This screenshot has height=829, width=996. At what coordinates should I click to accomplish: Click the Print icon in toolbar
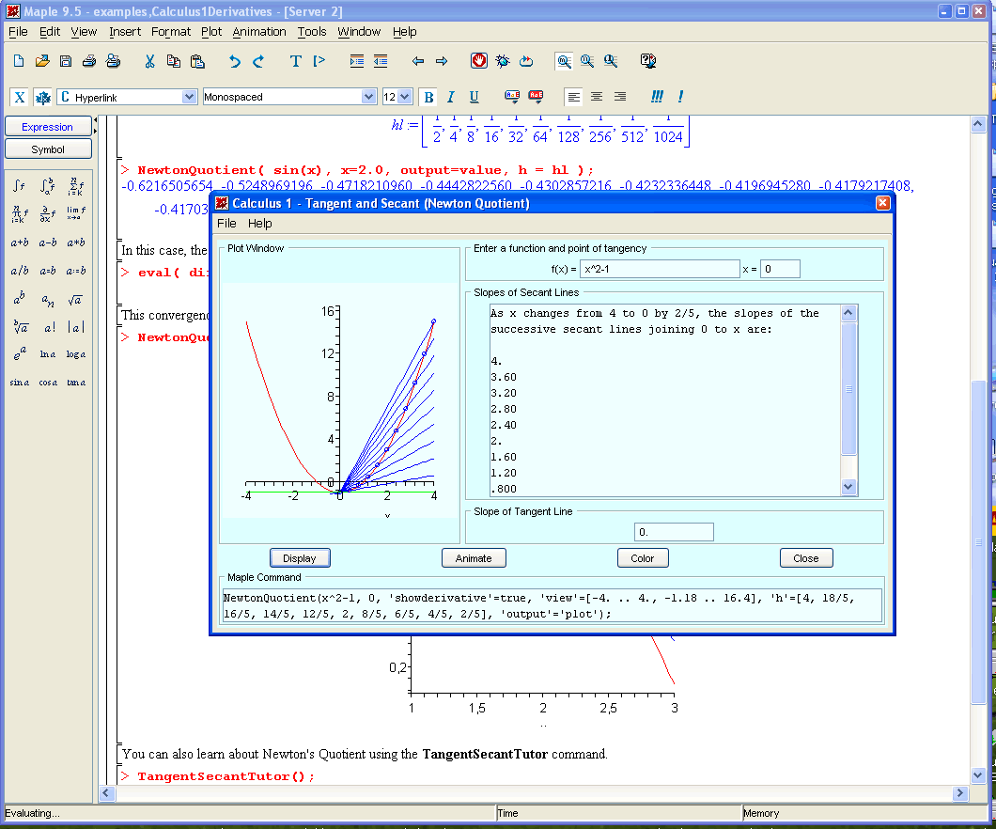[x=89, y=61]
